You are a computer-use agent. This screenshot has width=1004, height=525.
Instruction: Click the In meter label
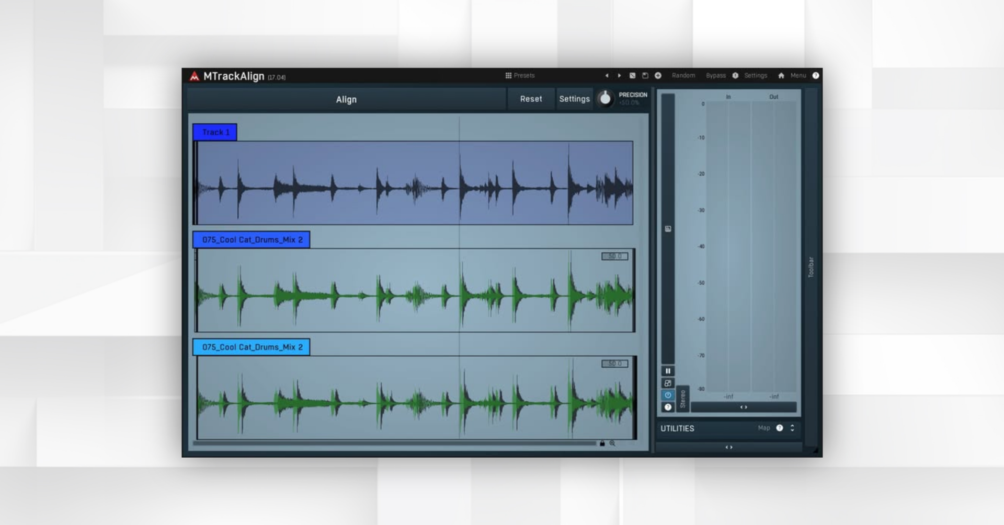[728, 97]
